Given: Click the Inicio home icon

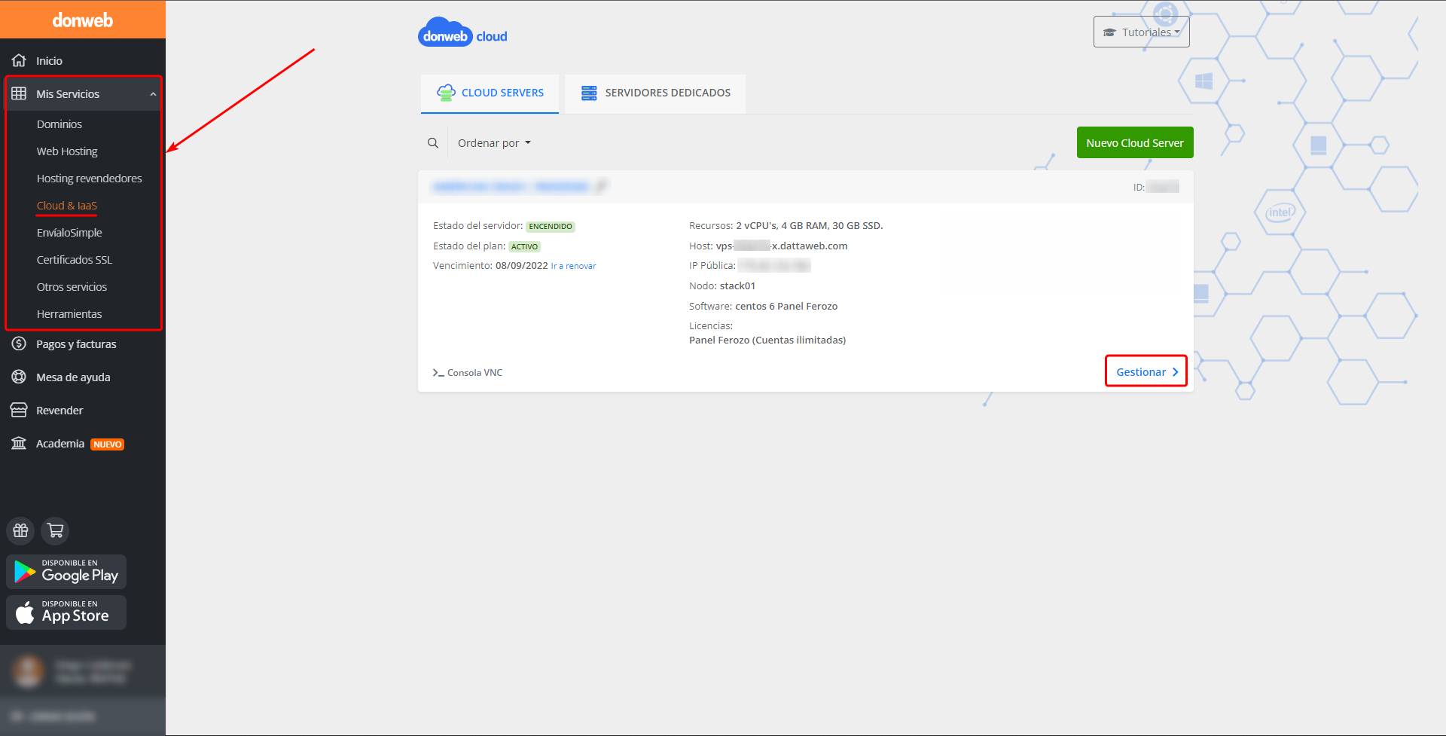Looking at the screenshot, I should 19,60.
